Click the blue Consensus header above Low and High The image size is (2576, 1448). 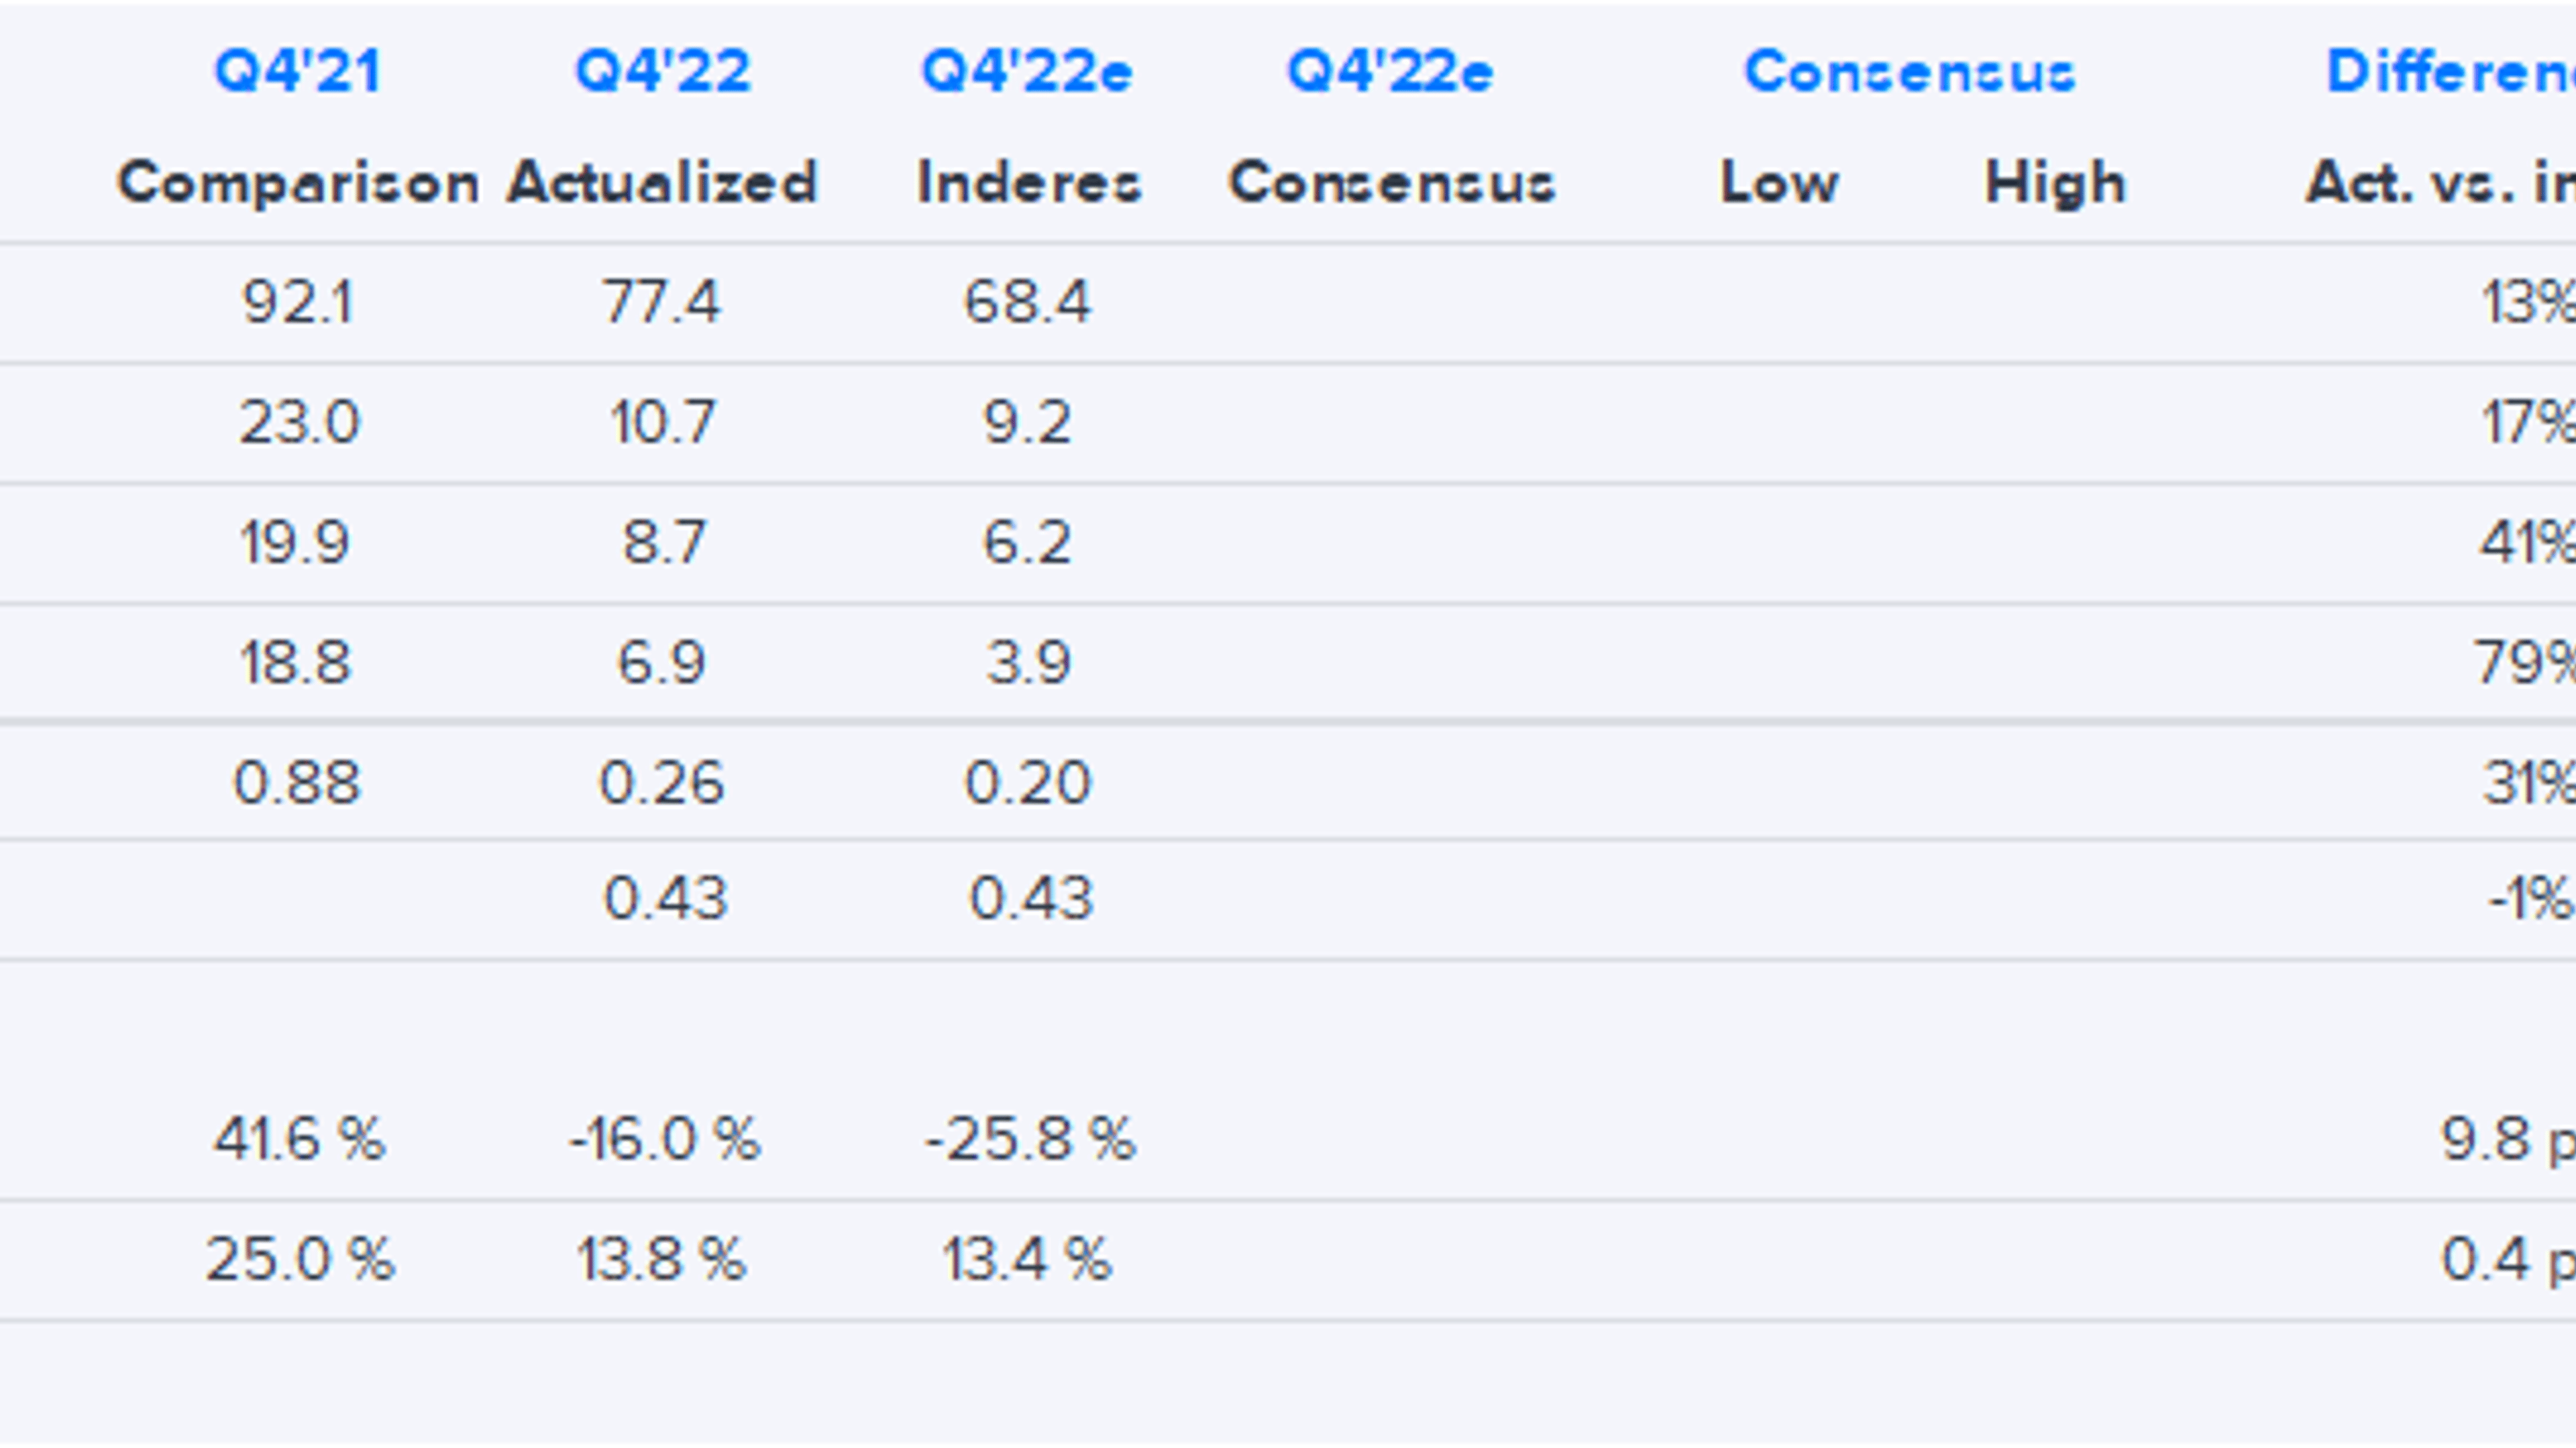click(x=1910, y=72)
